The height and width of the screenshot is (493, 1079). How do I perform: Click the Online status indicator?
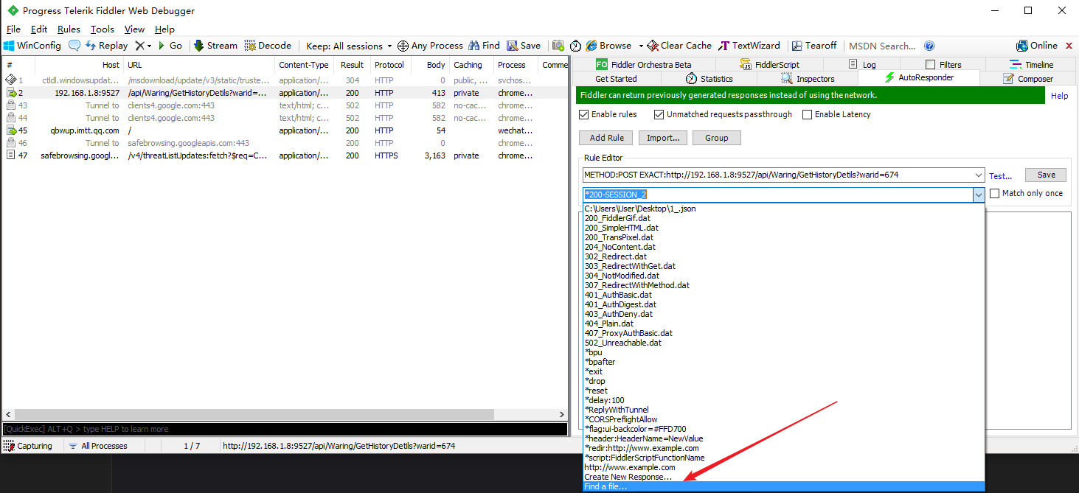1037,46
